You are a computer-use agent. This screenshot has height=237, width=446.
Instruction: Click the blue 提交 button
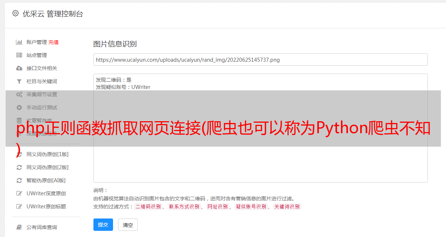pos(103,225)
